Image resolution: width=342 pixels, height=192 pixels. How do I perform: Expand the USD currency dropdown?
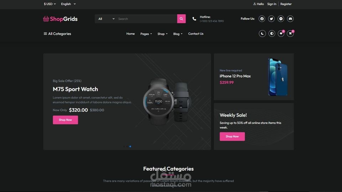[50, 4]
